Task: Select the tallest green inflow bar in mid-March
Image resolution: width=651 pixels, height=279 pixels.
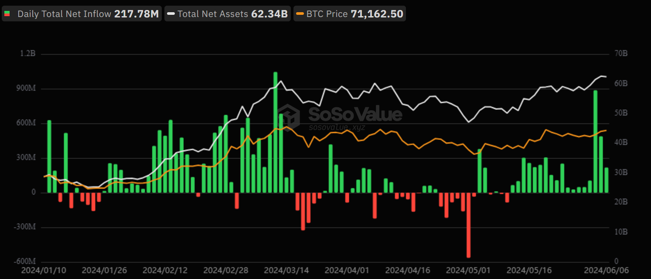Action: coord(275,131)
